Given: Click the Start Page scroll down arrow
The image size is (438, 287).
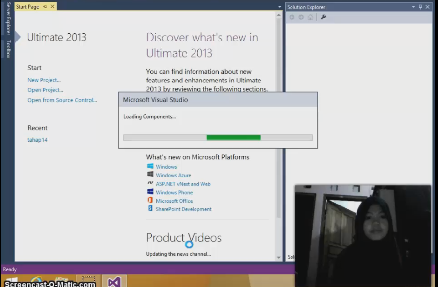Looking at the screenshot, I should coord(279,257).
